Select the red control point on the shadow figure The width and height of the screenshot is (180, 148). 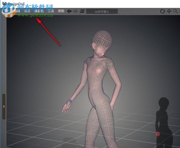(157, 134)
